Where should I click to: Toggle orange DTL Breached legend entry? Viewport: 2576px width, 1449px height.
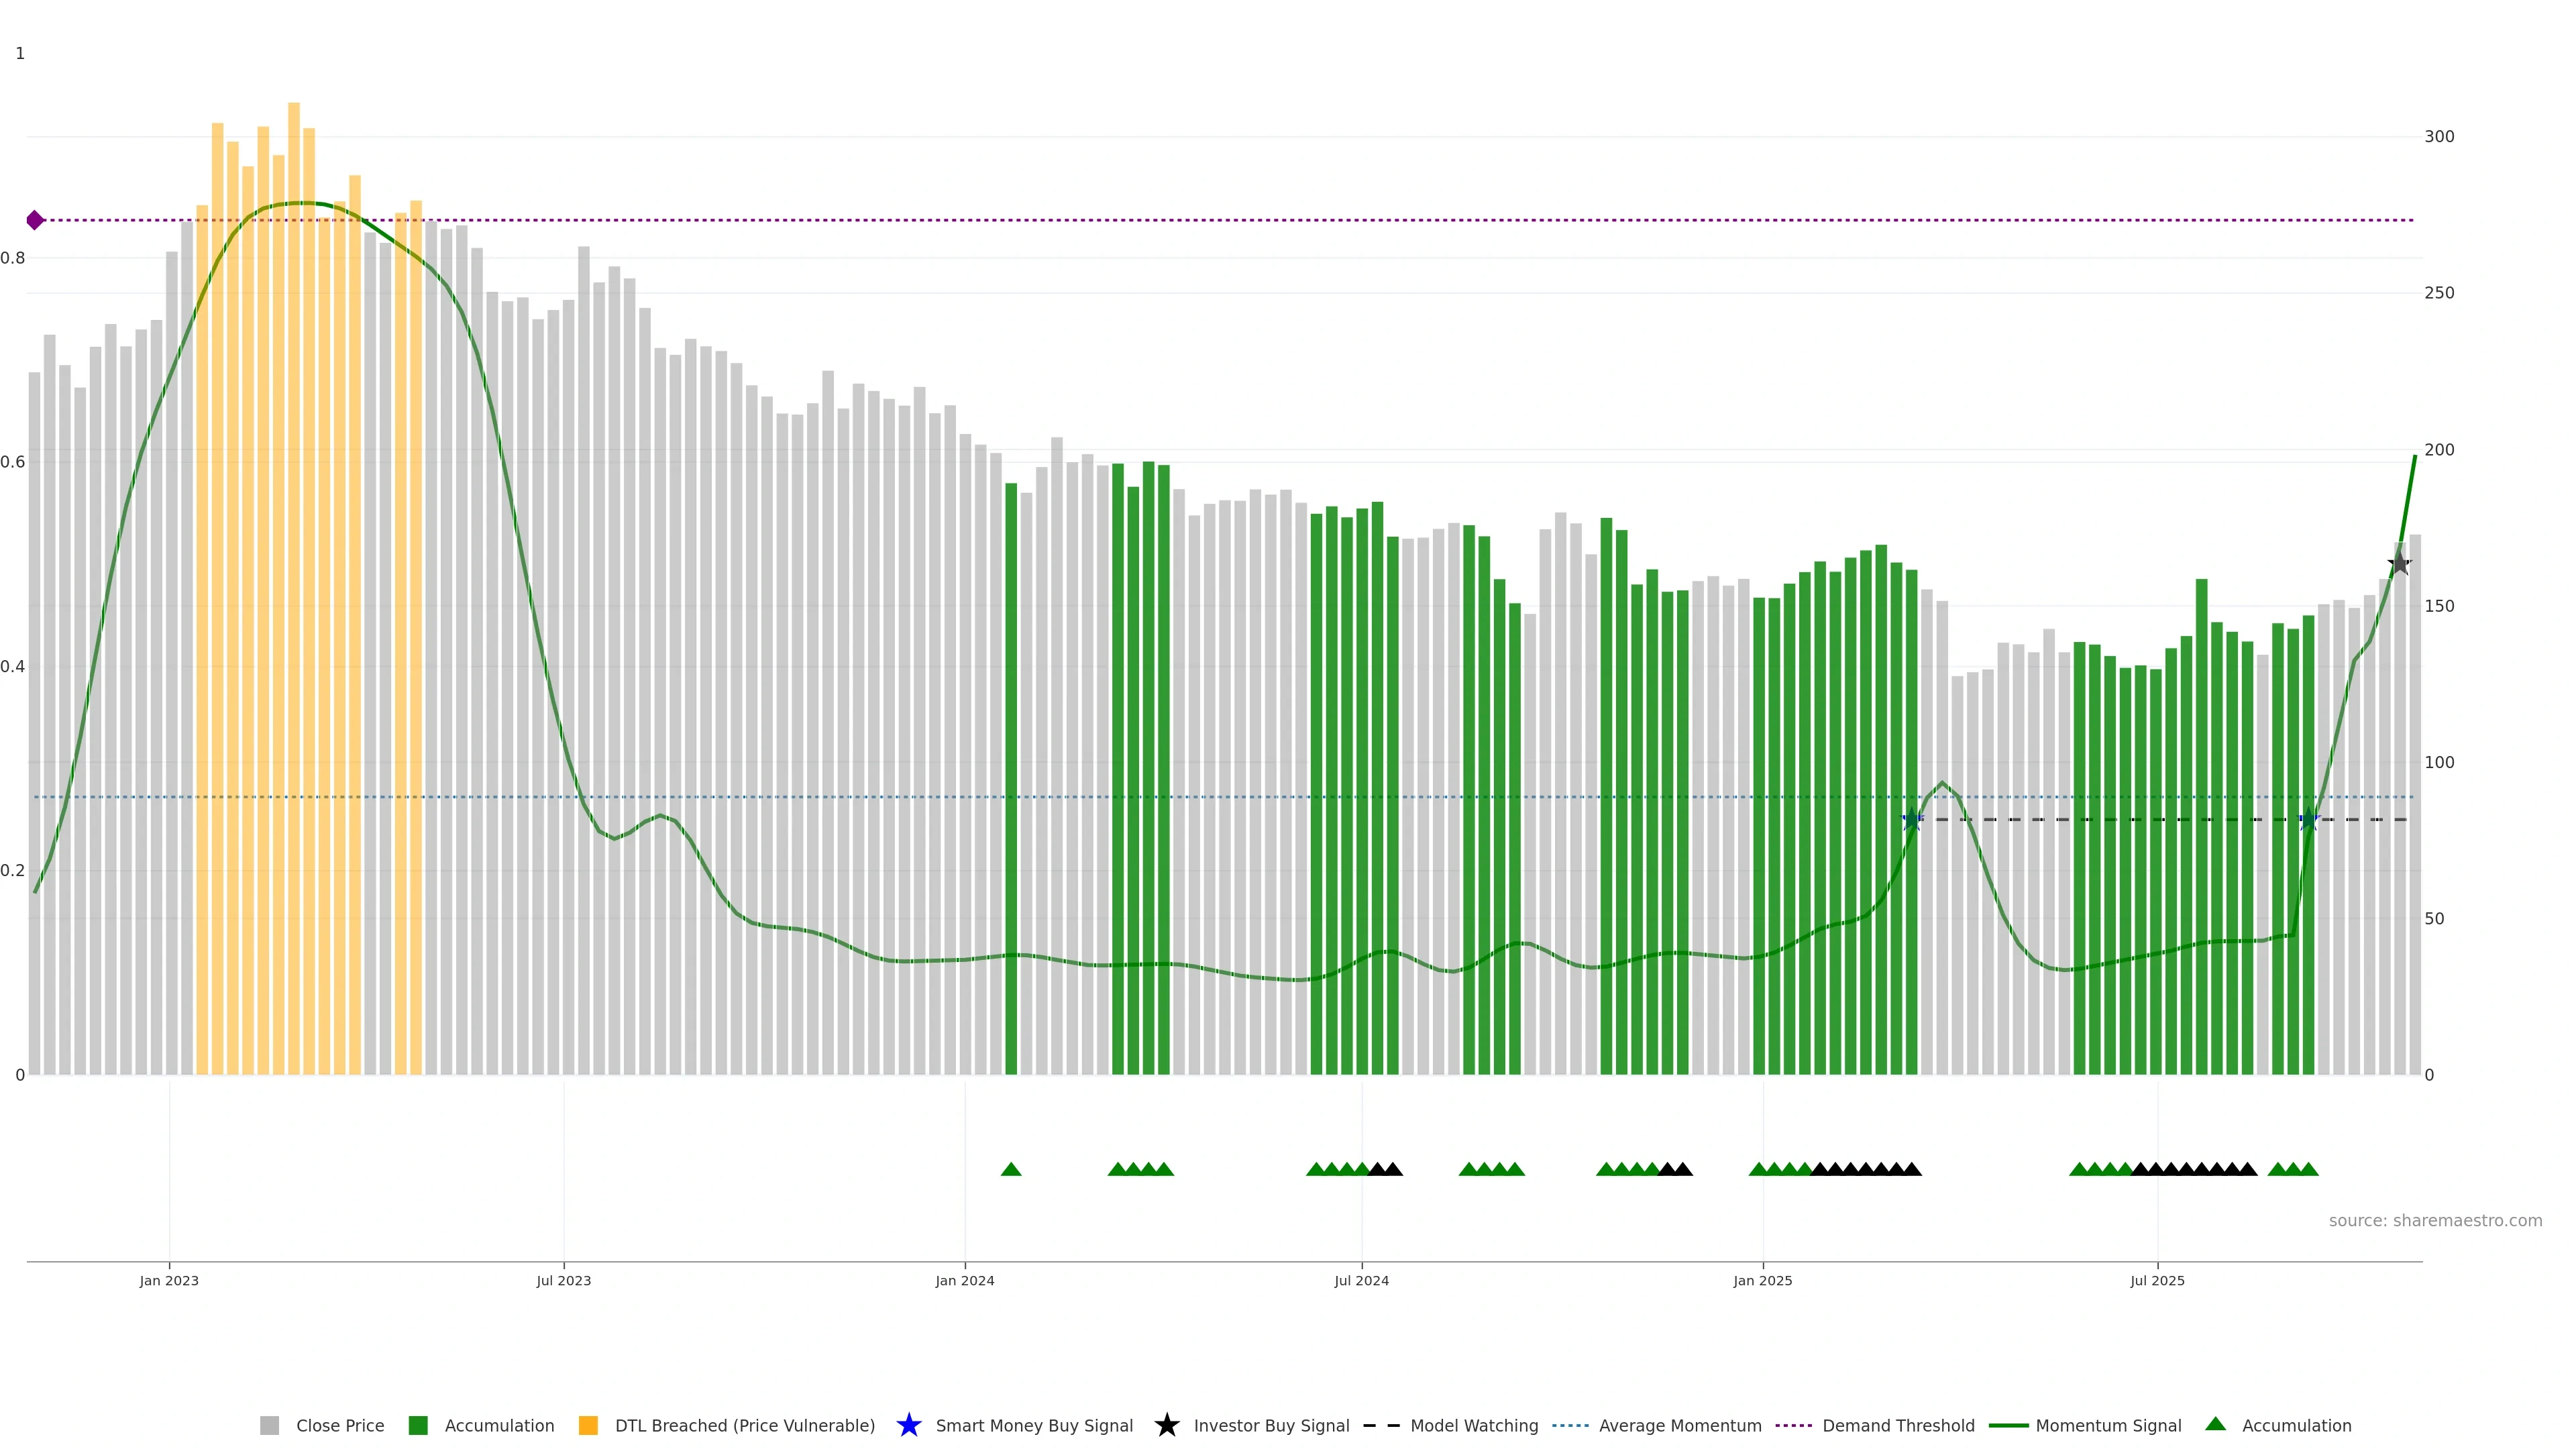[588, 1426]
